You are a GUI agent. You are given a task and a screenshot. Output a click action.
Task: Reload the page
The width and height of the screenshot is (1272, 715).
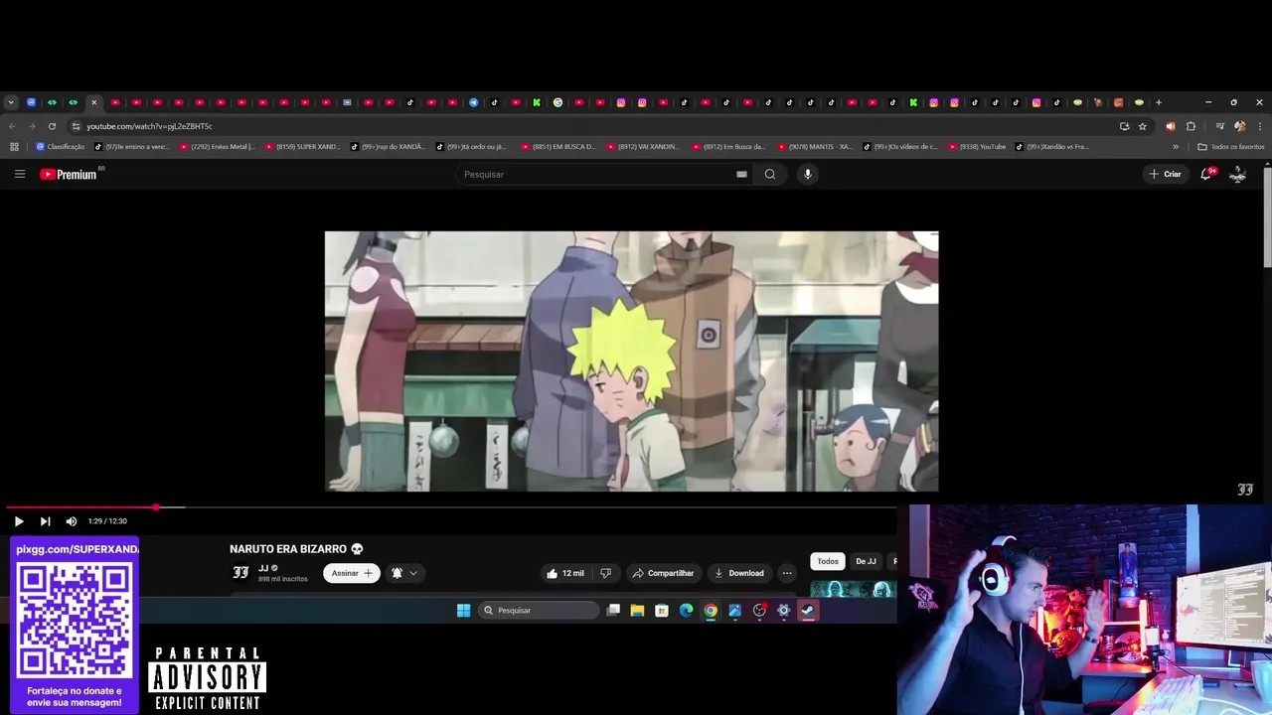[52, 126]
